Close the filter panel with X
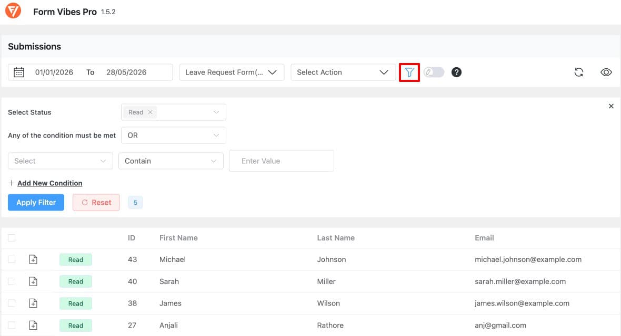This screenshot has height=336, width=621. (611, 106)
